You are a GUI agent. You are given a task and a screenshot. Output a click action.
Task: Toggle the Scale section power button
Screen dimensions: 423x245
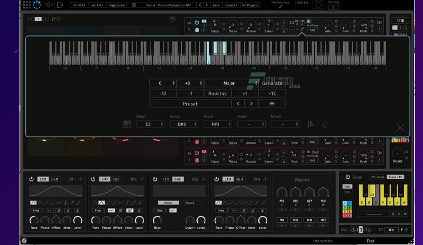tap(348, 177)
